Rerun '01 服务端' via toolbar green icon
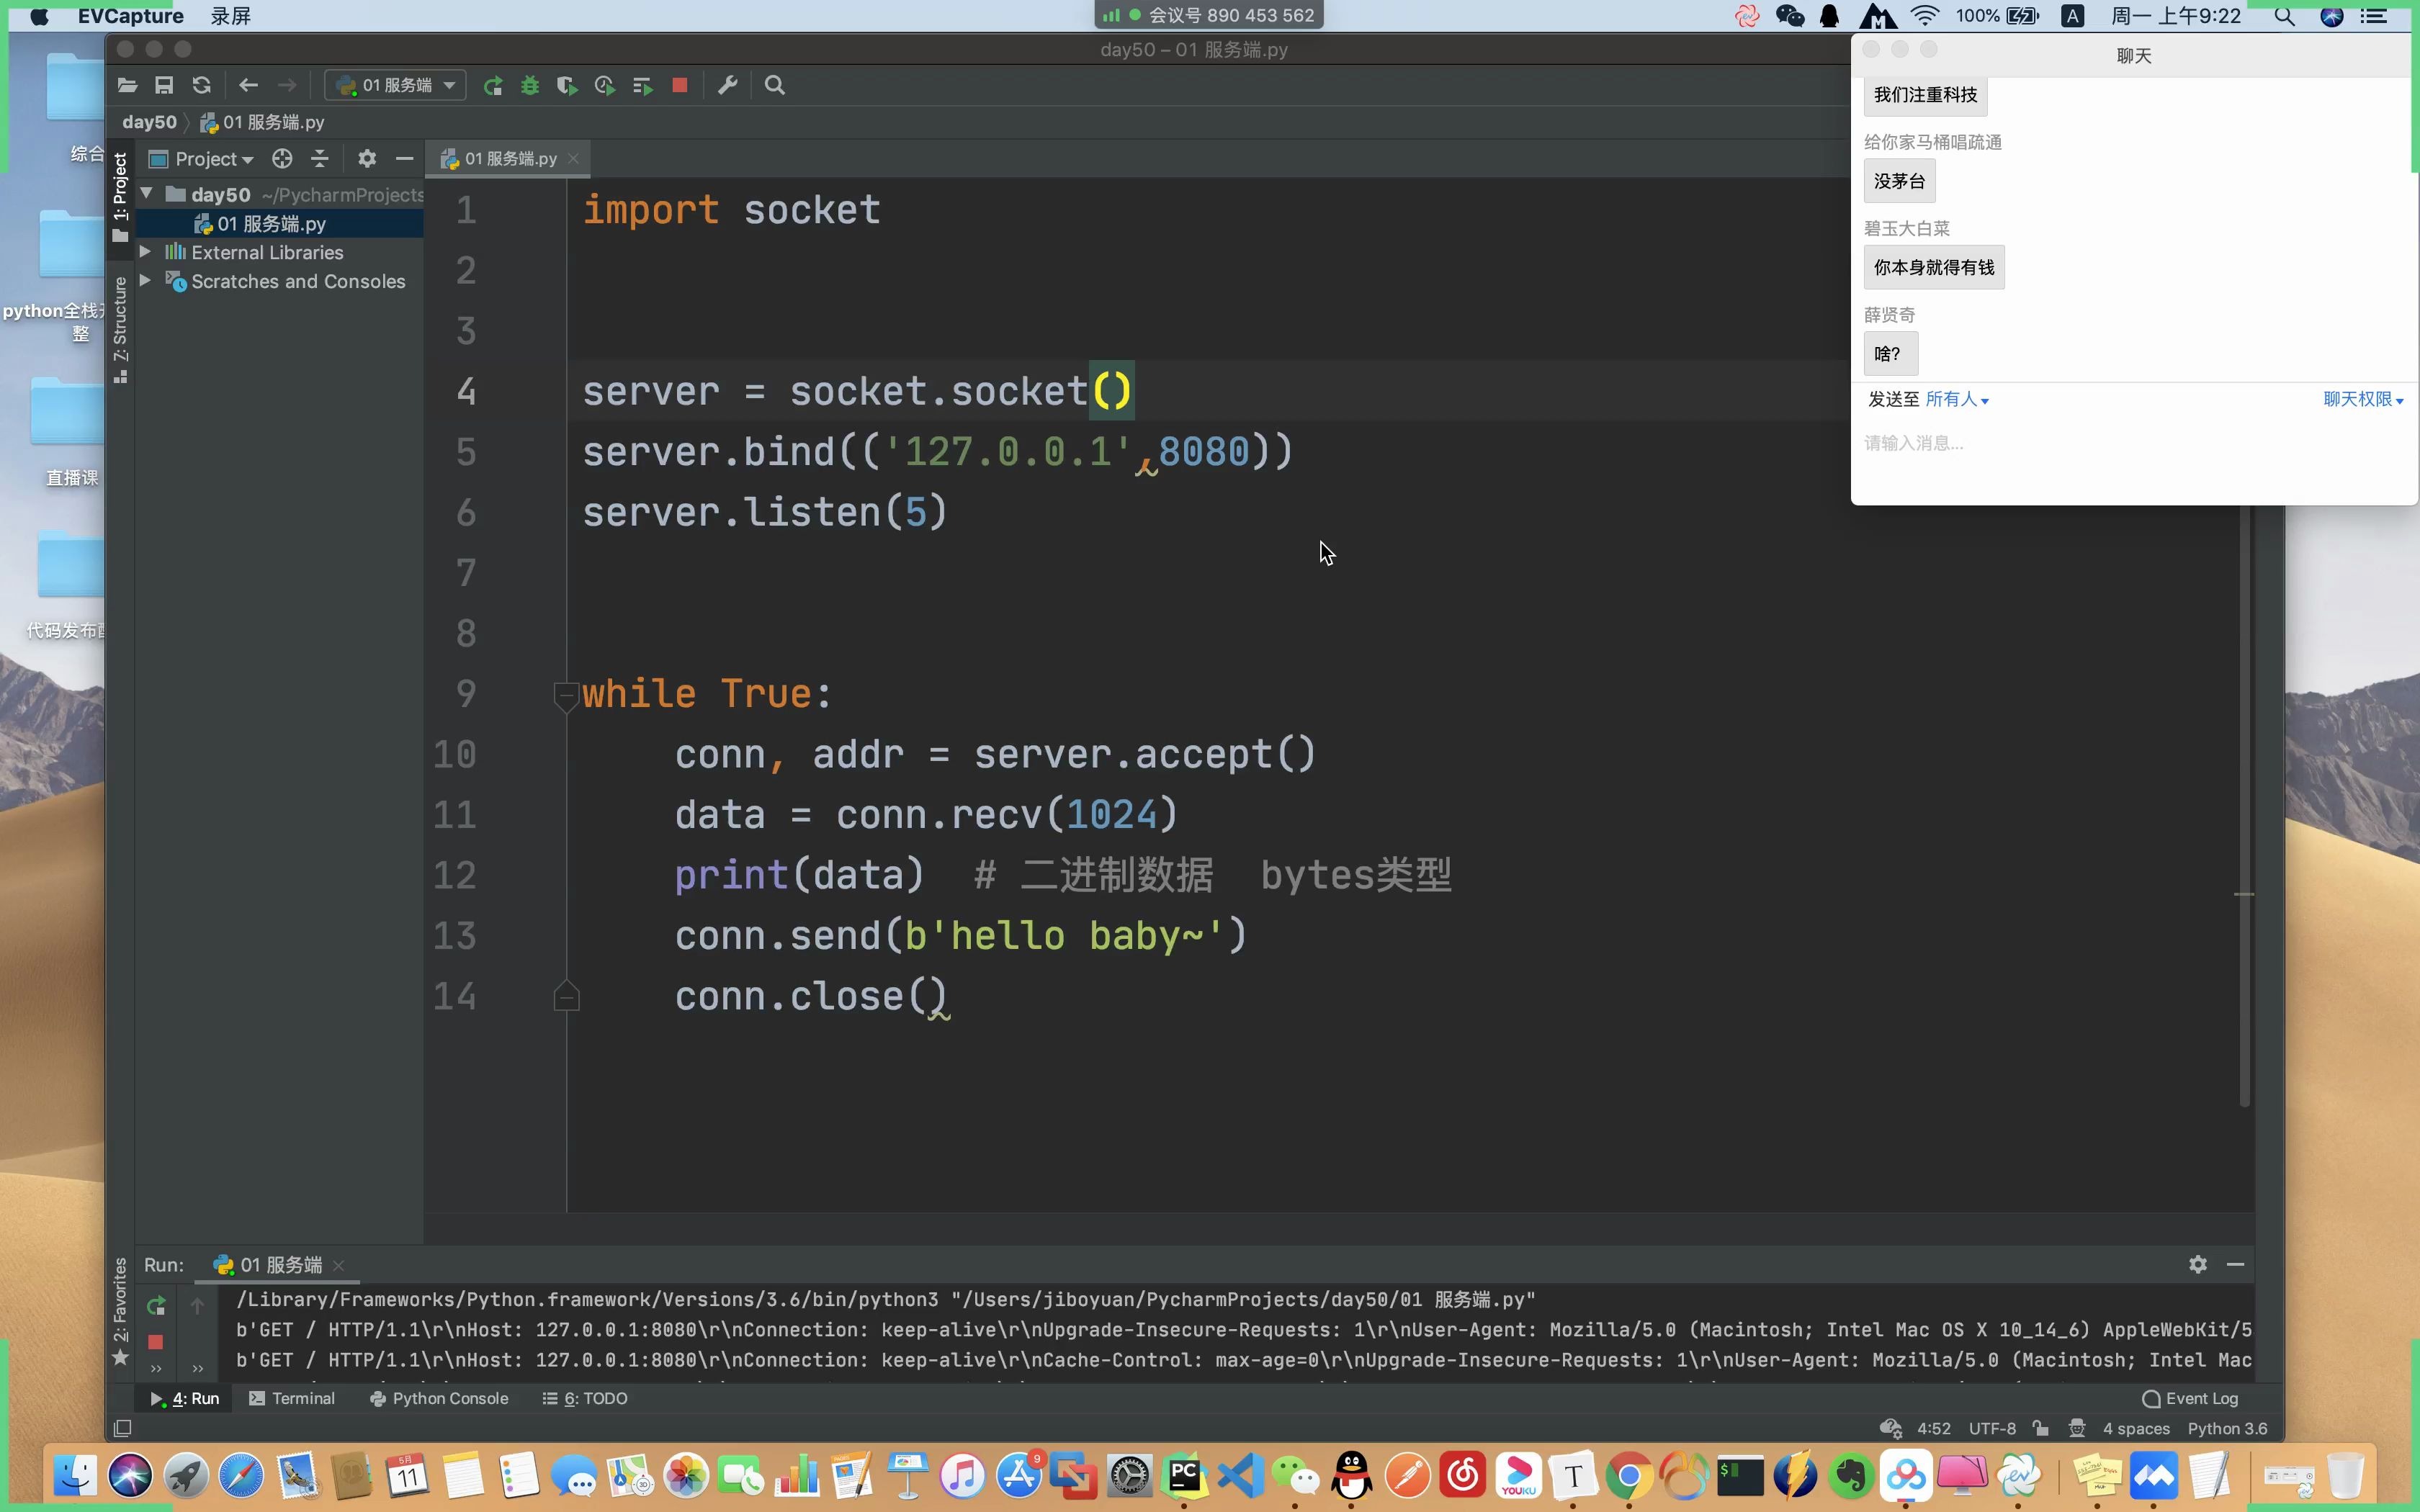The height and width of the screenshot is (1512, 2420). tap(493, 86)
